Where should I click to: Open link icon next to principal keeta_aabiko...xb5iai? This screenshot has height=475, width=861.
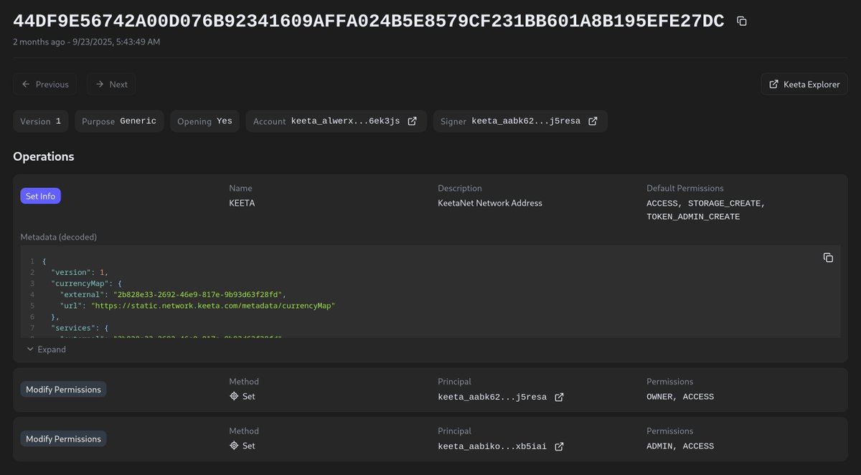(x=559, y=446)
